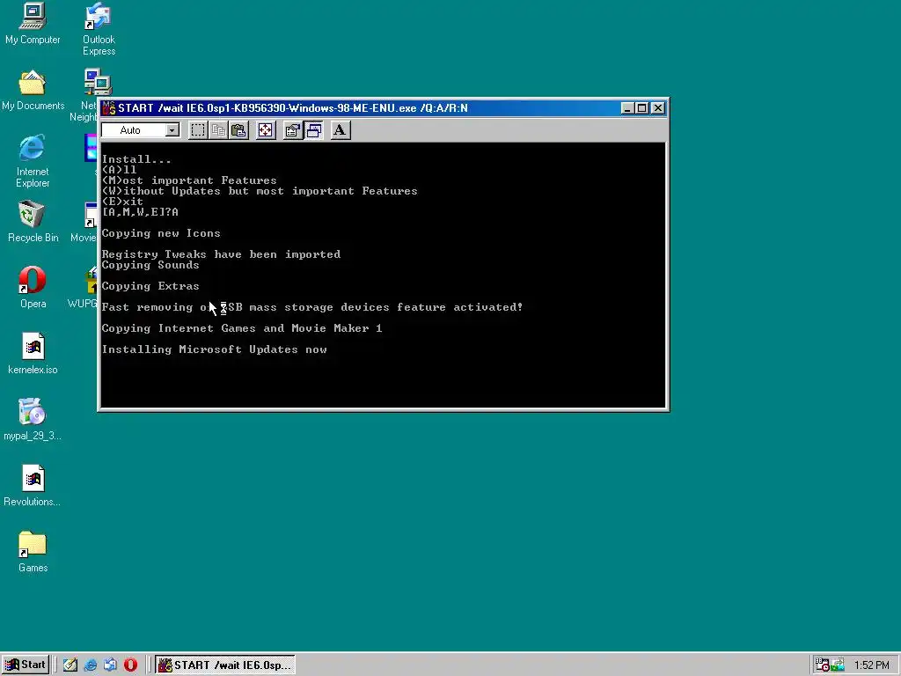Click the 'Copying Sounds' line

[x=150, y=265]
